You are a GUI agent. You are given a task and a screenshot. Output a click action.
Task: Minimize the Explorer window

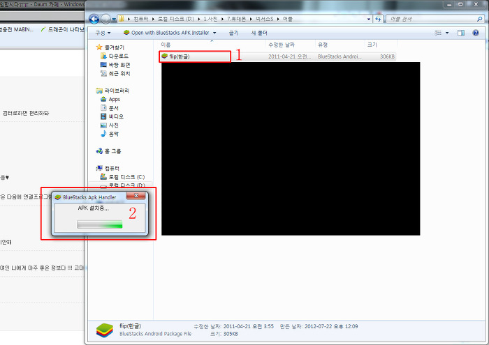coord(449,4)
